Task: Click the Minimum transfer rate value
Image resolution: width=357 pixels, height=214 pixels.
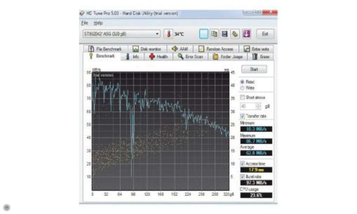Action: coord(256,129)
